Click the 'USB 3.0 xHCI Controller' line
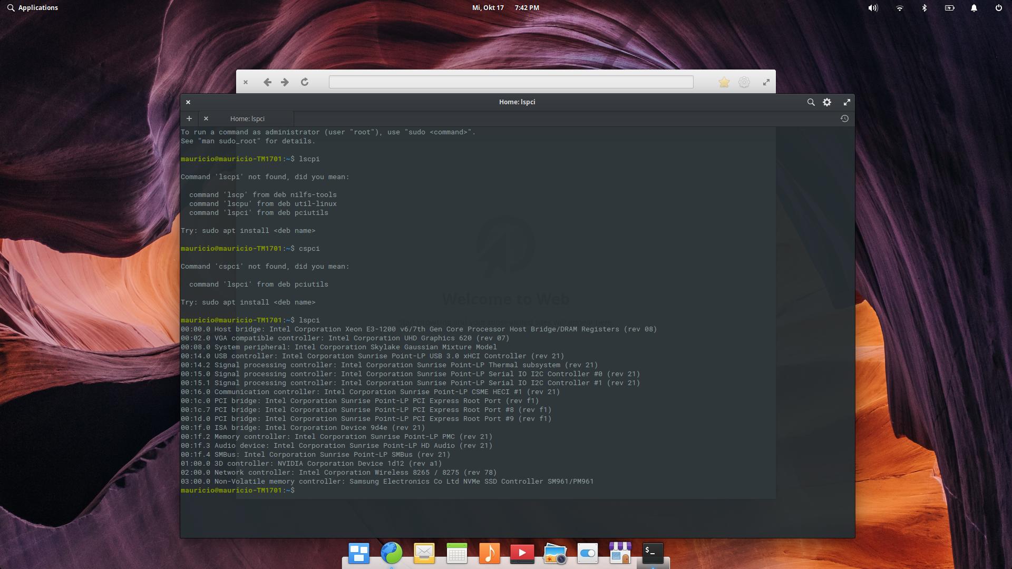The width and height of the screenshot is (1012, 569). click(x=373, y=356)
